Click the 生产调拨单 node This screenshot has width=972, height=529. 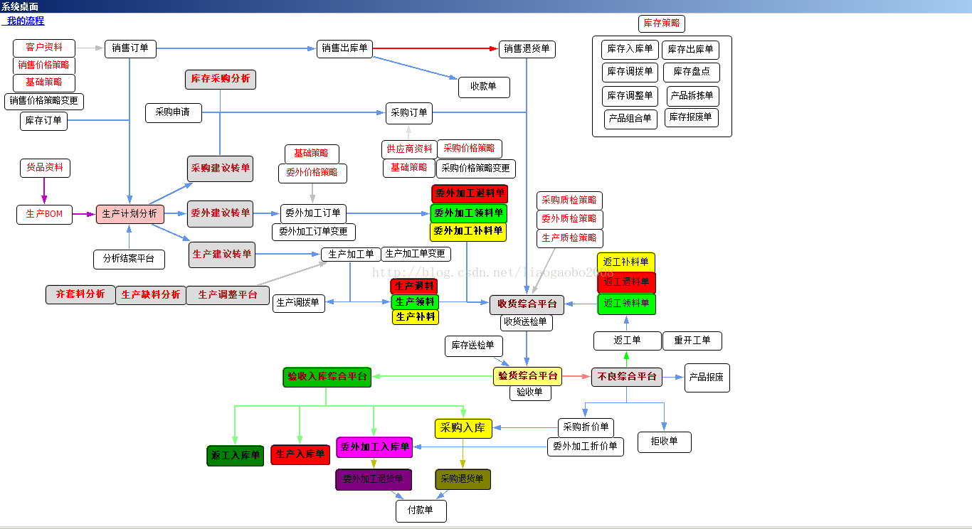[x=299, y=303]
